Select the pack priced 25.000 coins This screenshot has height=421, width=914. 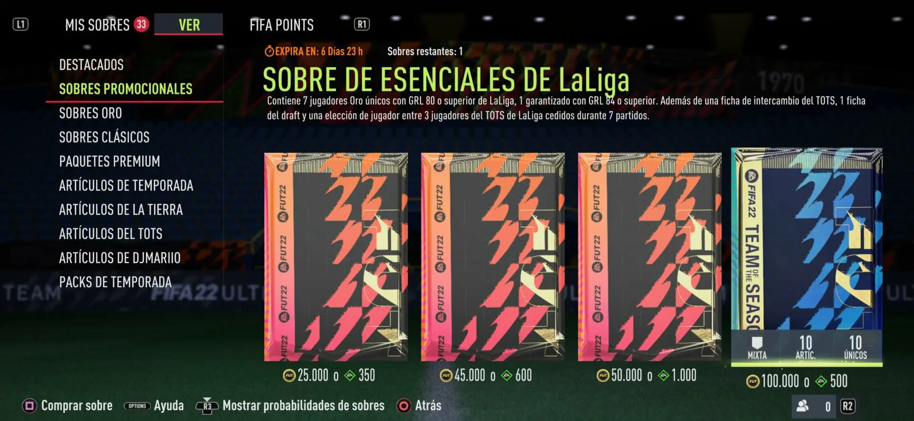(x=336, y=257)
